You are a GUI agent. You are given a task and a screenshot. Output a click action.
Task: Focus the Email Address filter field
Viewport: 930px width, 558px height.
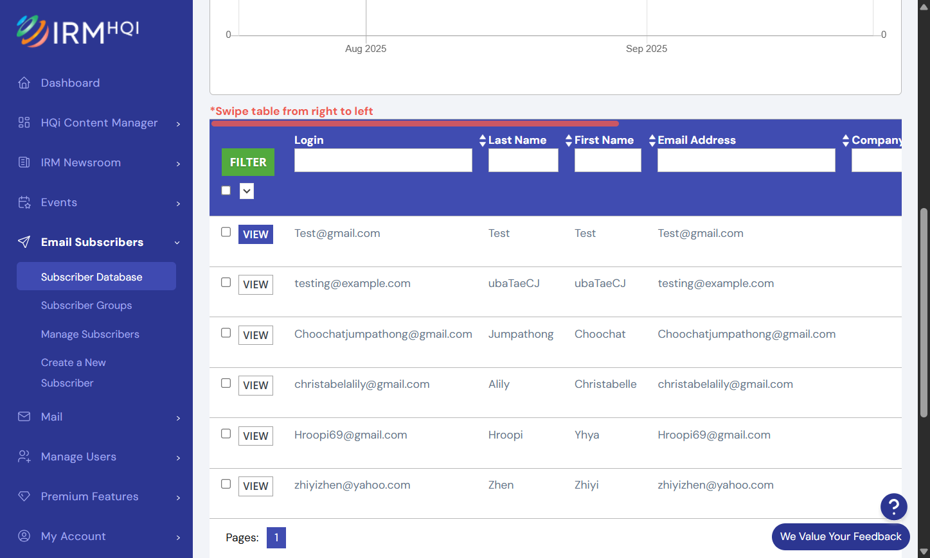[x=746, y=161]
